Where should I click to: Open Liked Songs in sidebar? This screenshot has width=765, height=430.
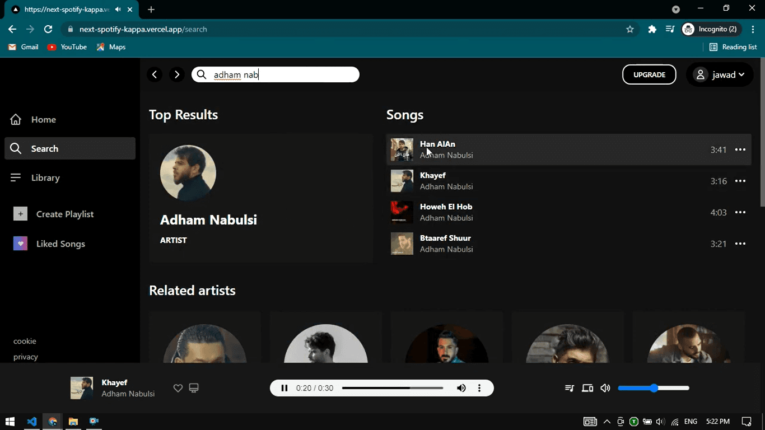(x=60, y=244)
